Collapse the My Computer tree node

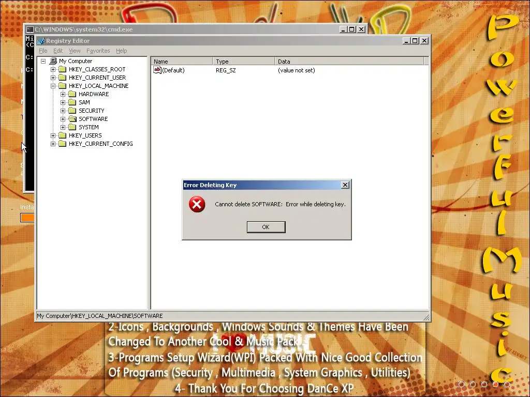click(x=43, y=61)
